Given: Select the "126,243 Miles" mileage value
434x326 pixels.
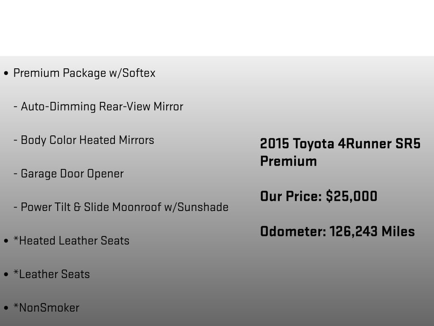Looking at the screenshot, I should click(372, 231).
